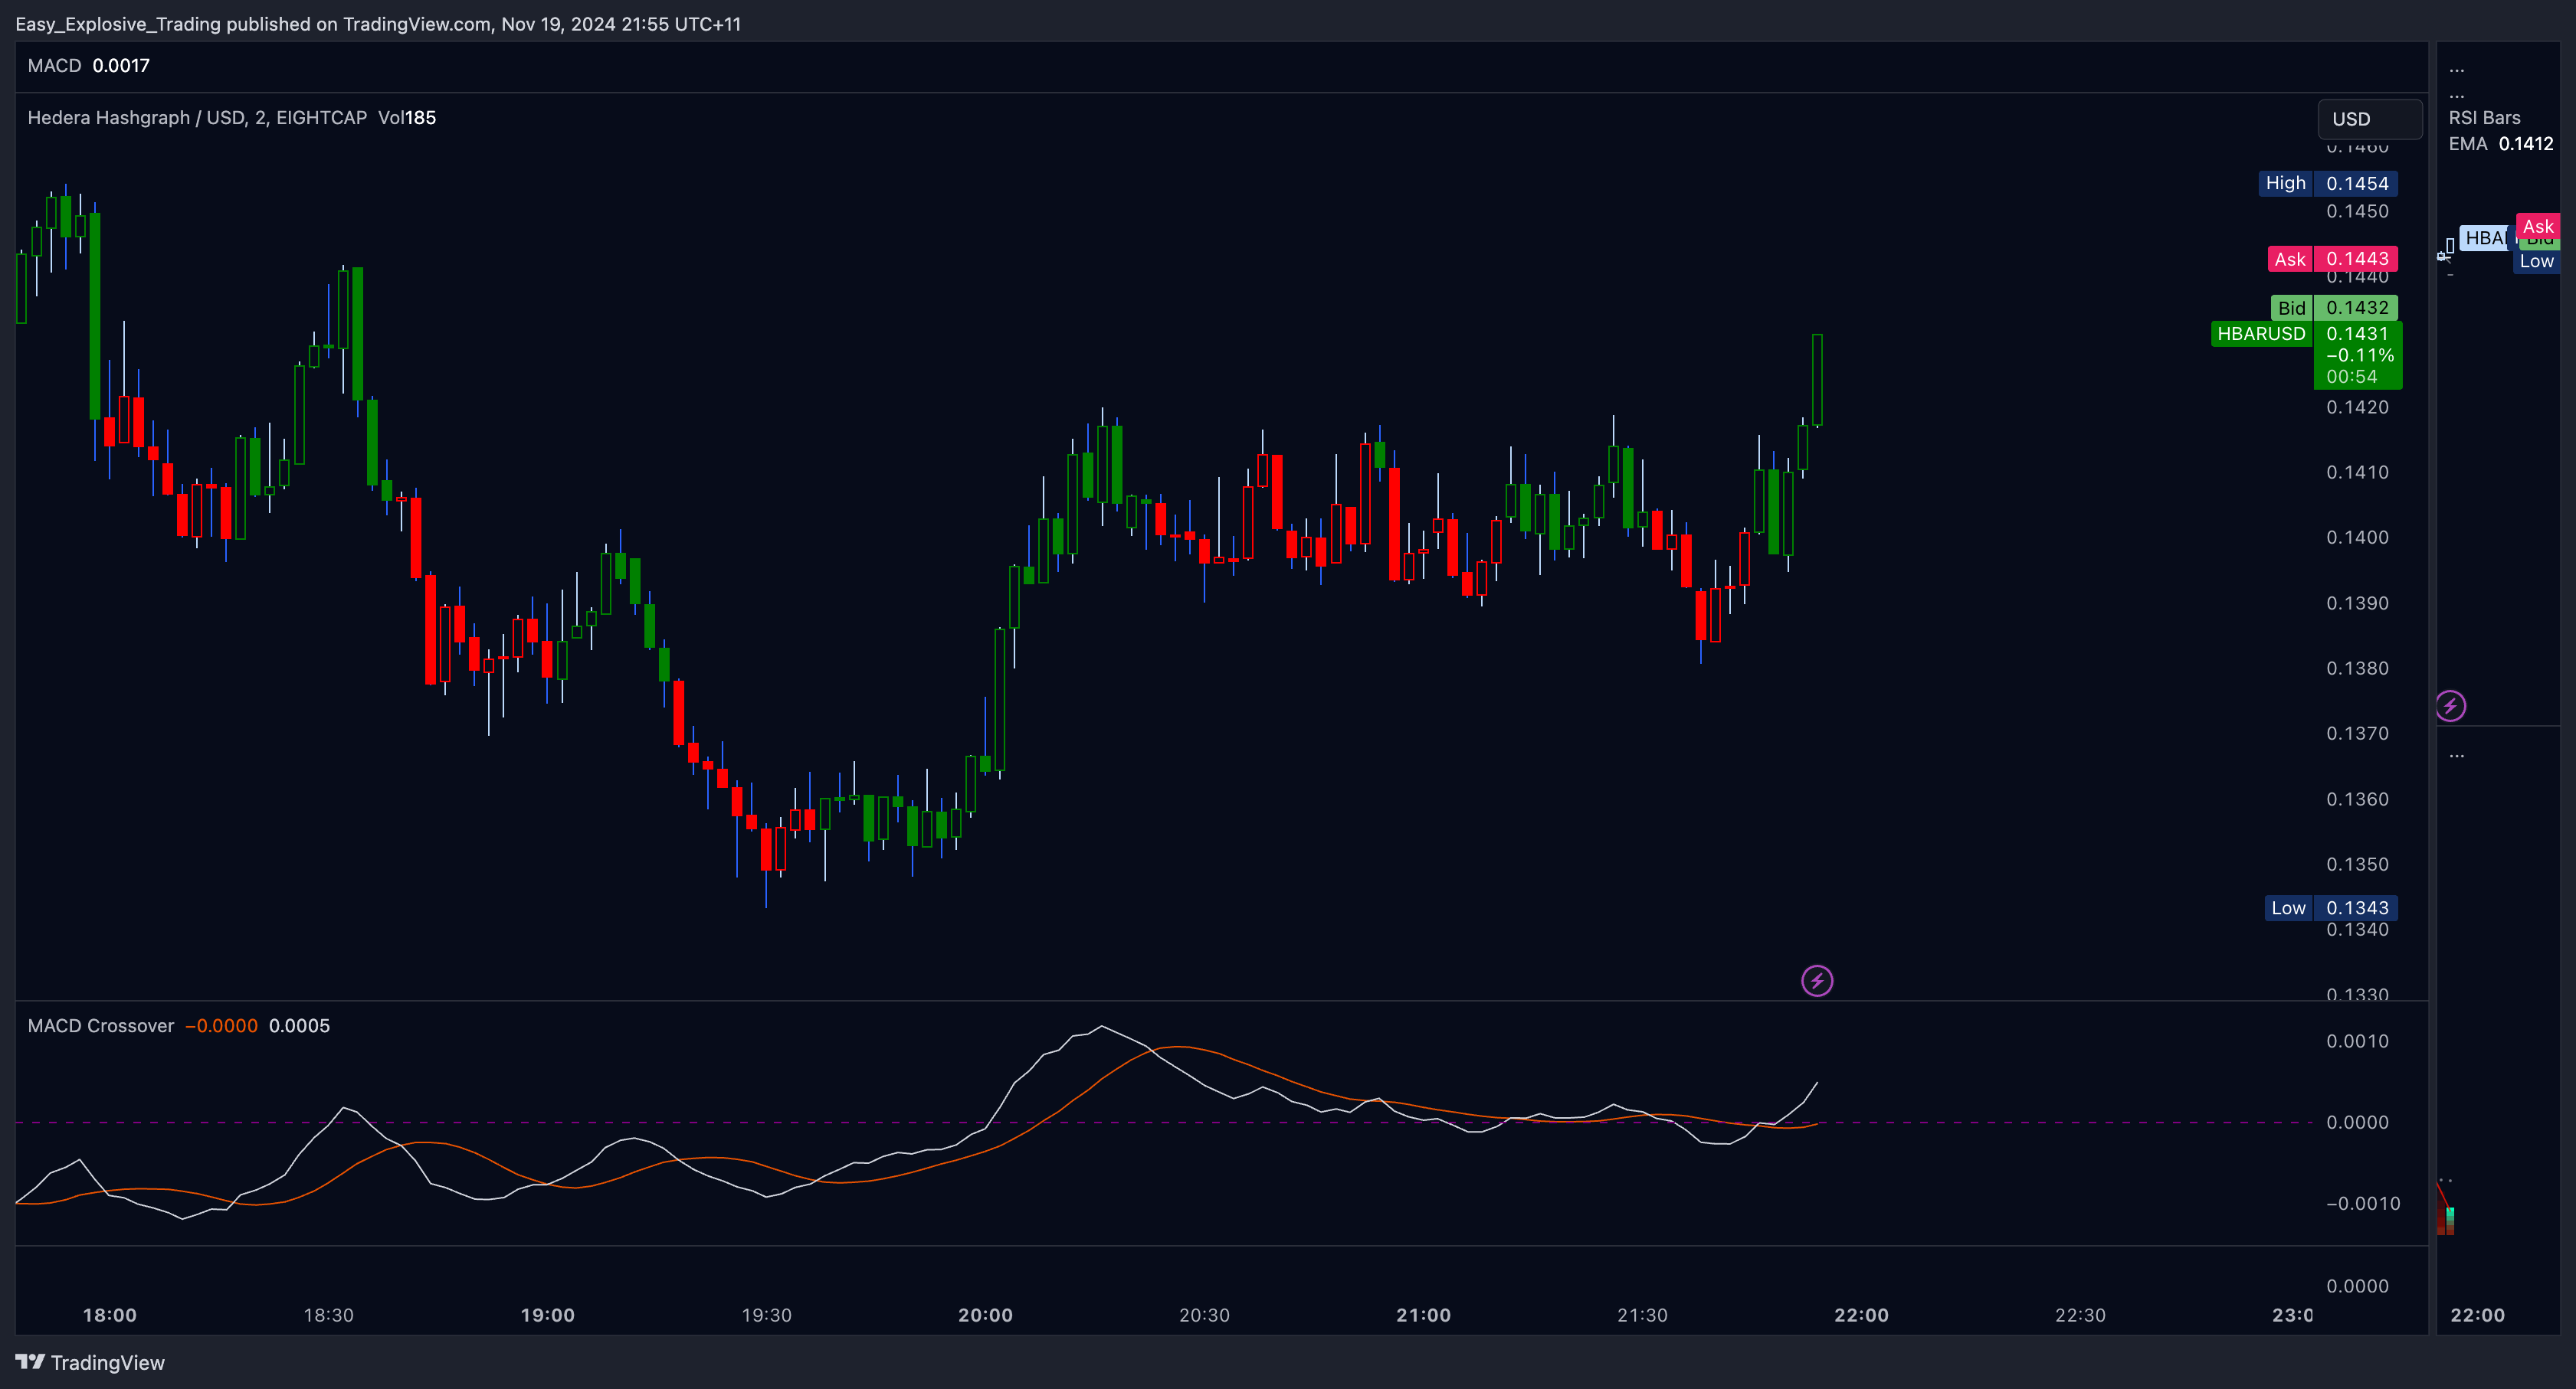Click the 0.1360 price axis label

2358,799
